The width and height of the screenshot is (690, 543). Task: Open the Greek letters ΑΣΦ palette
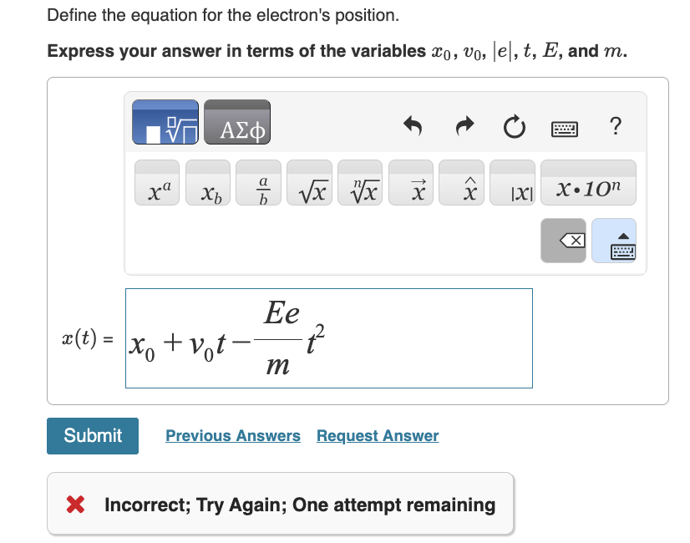point(237,122)
